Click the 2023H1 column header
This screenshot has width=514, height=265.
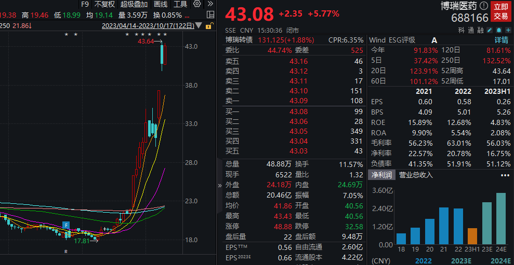pyautogui.click(x=497, y=91)
